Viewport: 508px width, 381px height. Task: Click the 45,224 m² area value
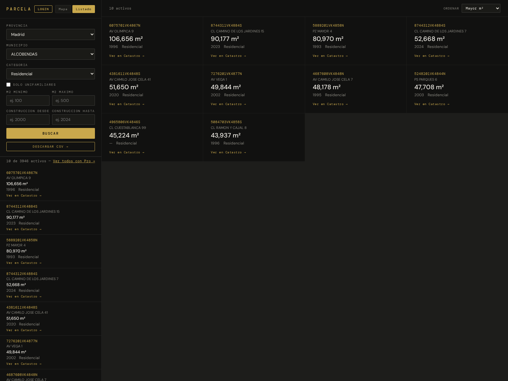pos(124,135)
